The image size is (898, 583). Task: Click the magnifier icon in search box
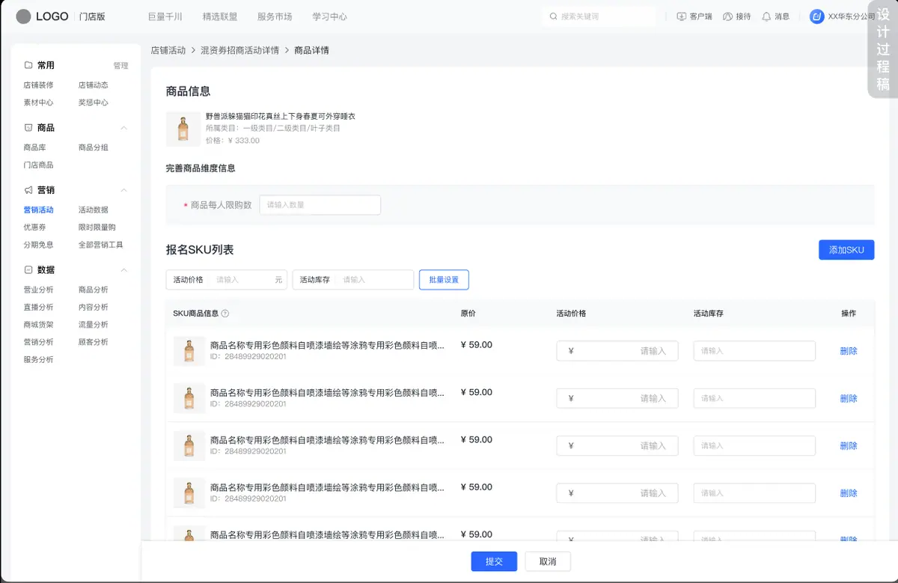click(x=554, y=16)
